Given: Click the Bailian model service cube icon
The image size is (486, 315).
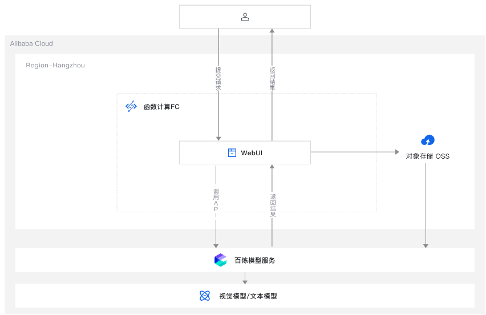Looking at the screenshot, I should 220,260.
